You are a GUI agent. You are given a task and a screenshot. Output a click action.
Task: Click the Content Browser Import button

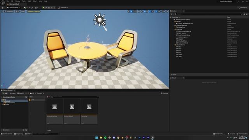tap(12, 93)
